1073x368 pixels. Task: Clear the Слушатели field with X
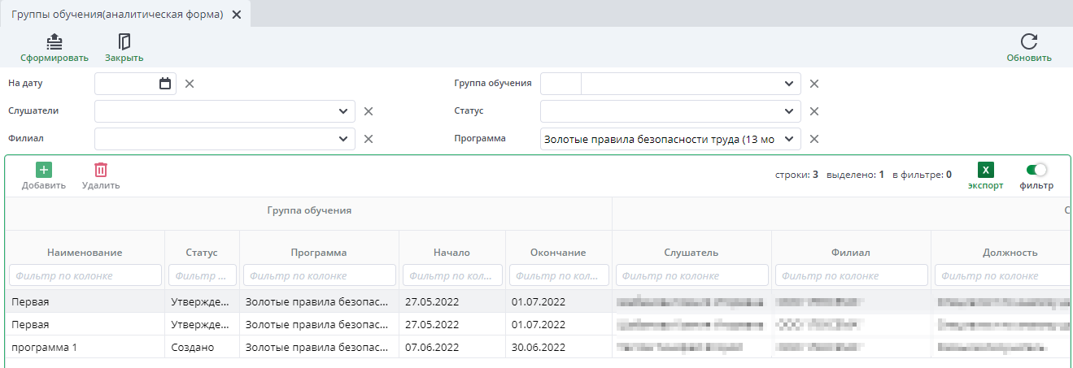(369, 111)
